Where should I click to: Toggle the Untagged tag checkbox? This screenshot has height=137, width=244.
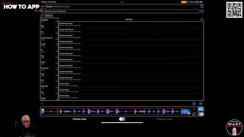[x=56, y=21]
